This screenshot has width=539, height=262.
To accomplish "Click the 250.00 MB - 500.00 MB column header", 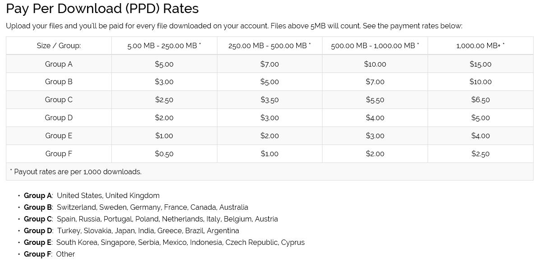I will 270,45.
